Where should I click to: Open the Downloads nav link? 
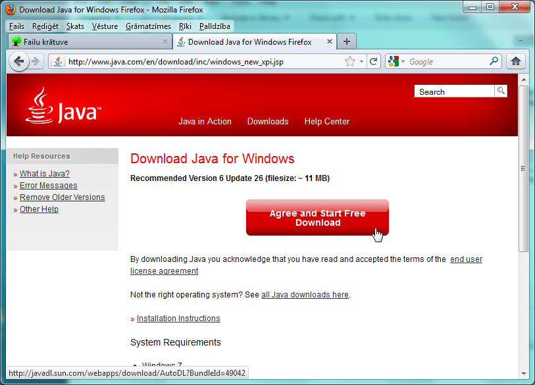(x=268, y=122)
